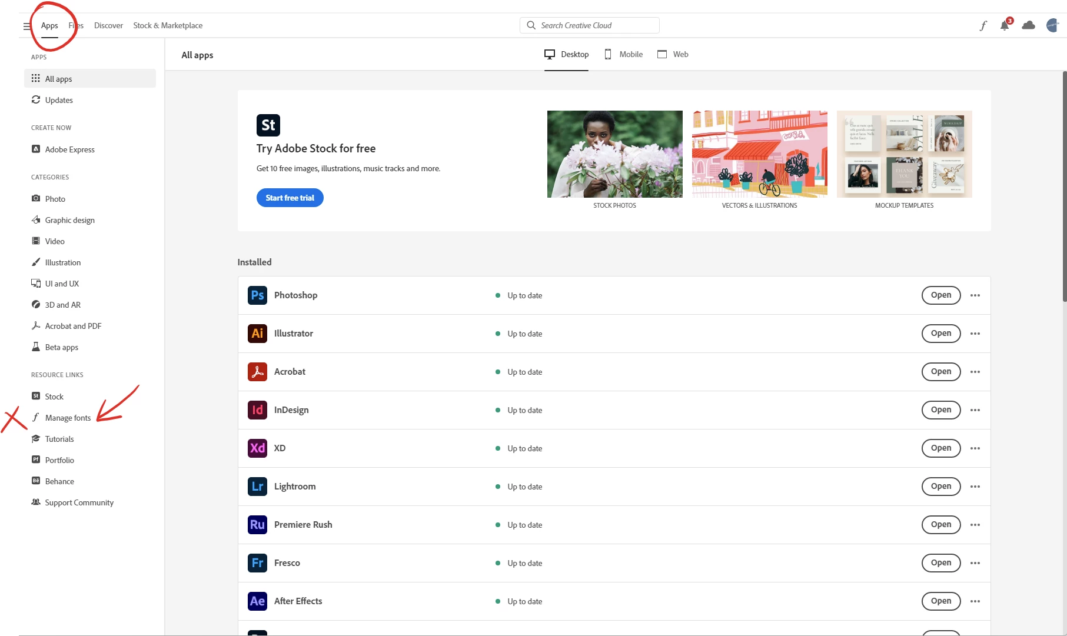The height and width of the screenshot is (636, 1067).
Task: Click the vertical scrollbar of apps list
Action: pos(1064,187)
